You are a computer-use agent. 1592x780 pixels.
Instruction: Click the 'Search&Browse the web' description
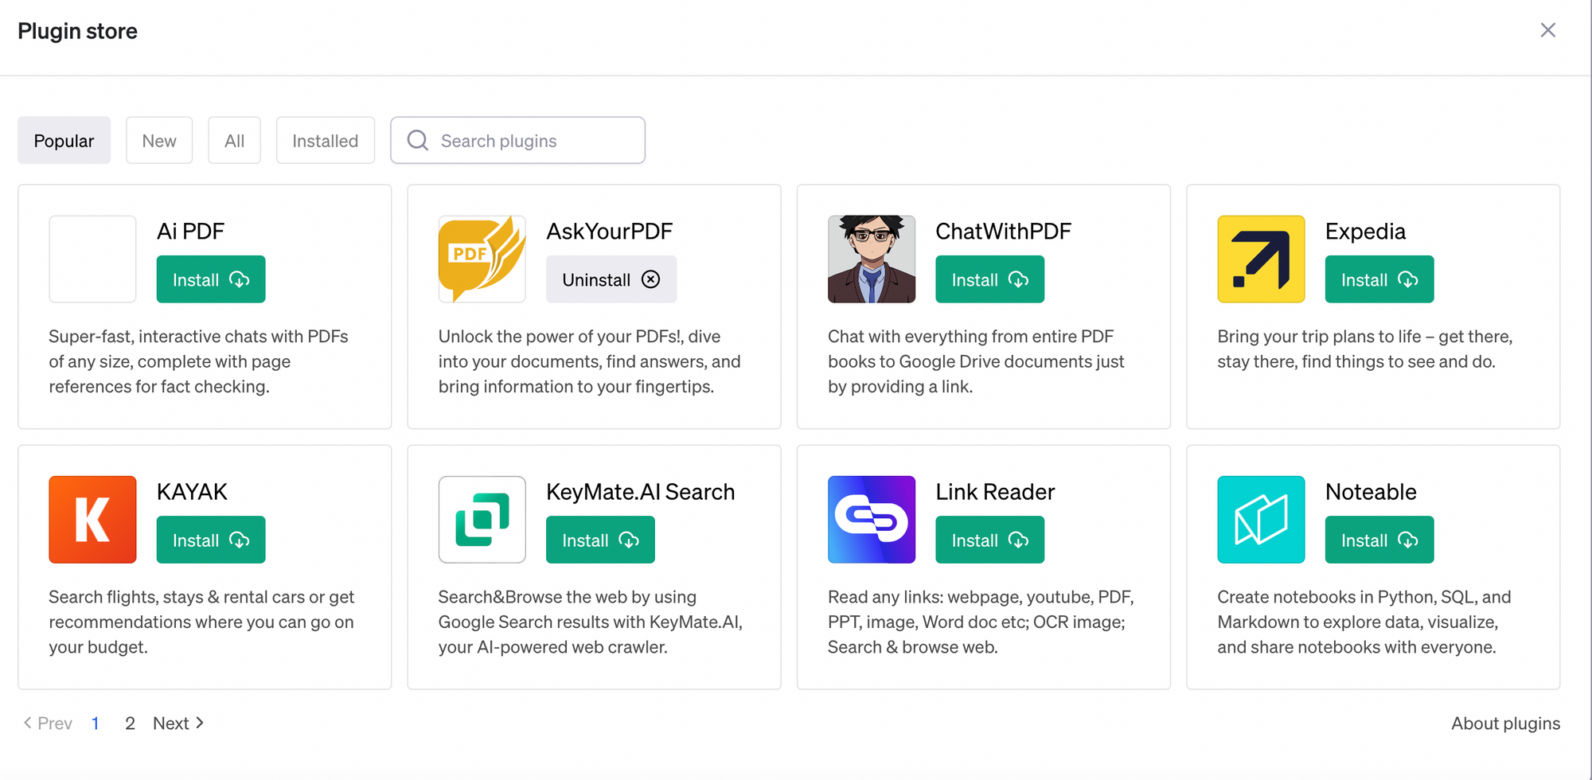[x=590, y=622]
